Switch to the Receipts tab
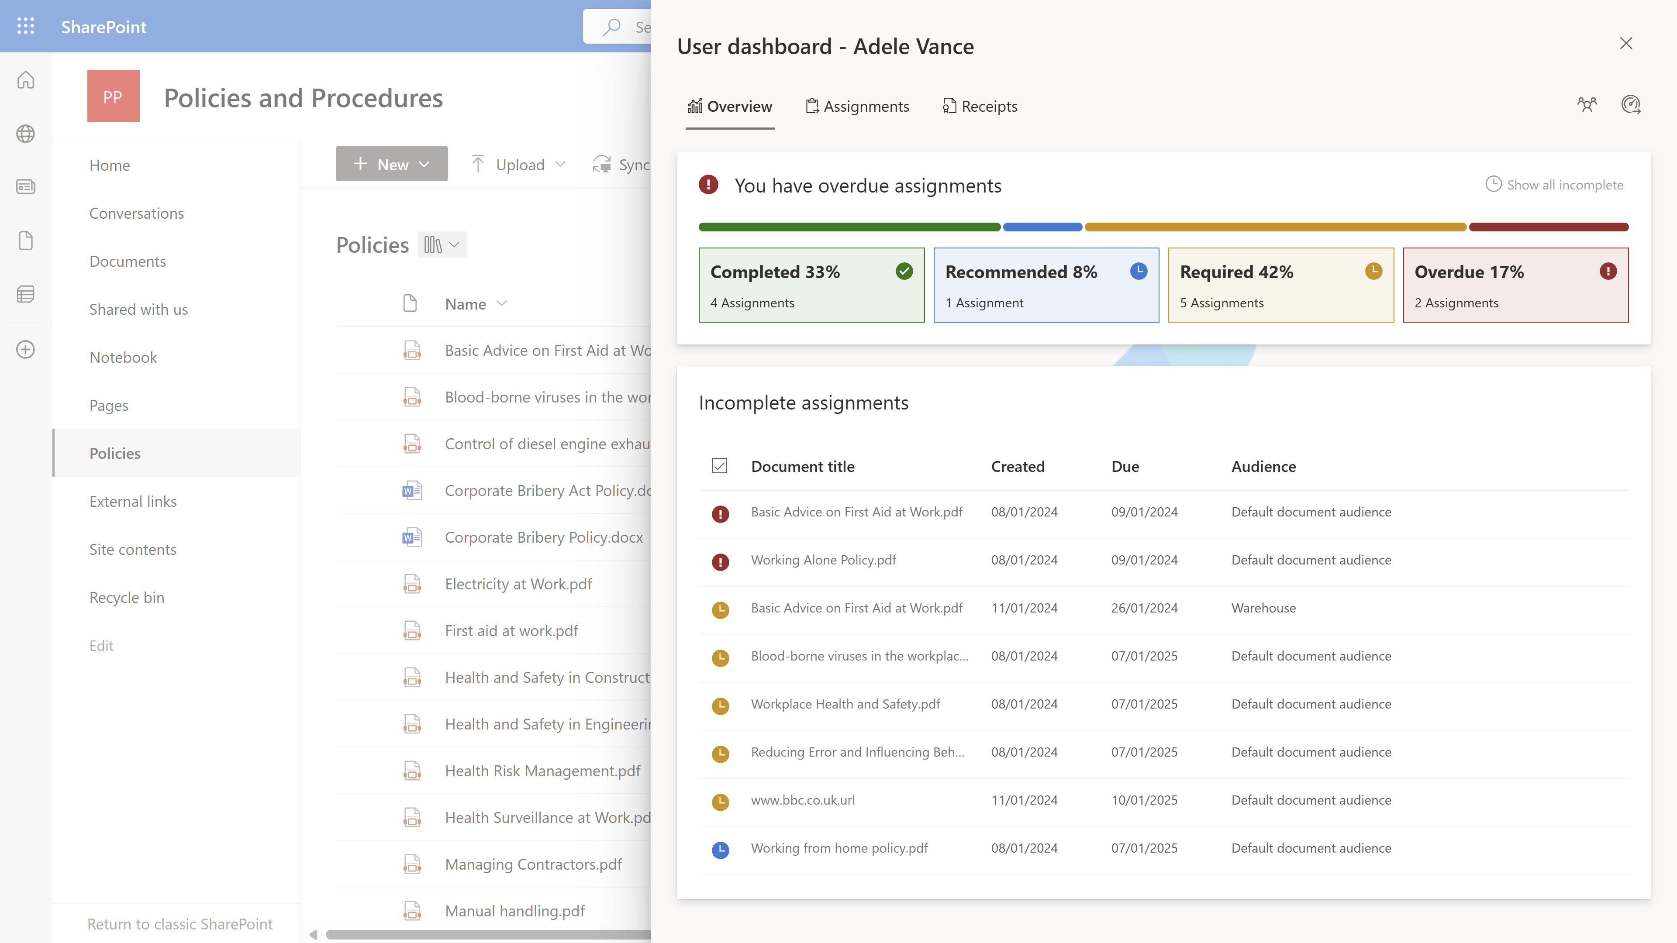 979,106
